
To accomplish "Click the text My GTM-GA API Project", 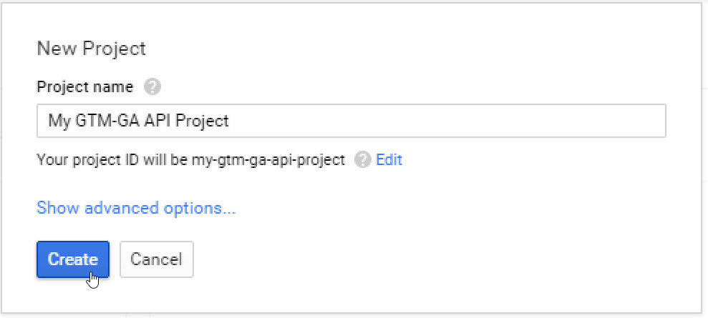I will click(138, 121).
